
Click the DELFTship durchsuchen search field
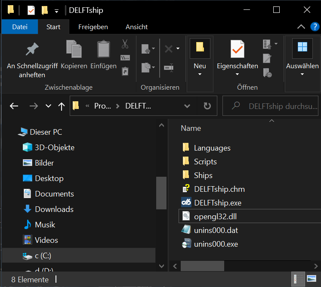point(270,106)
